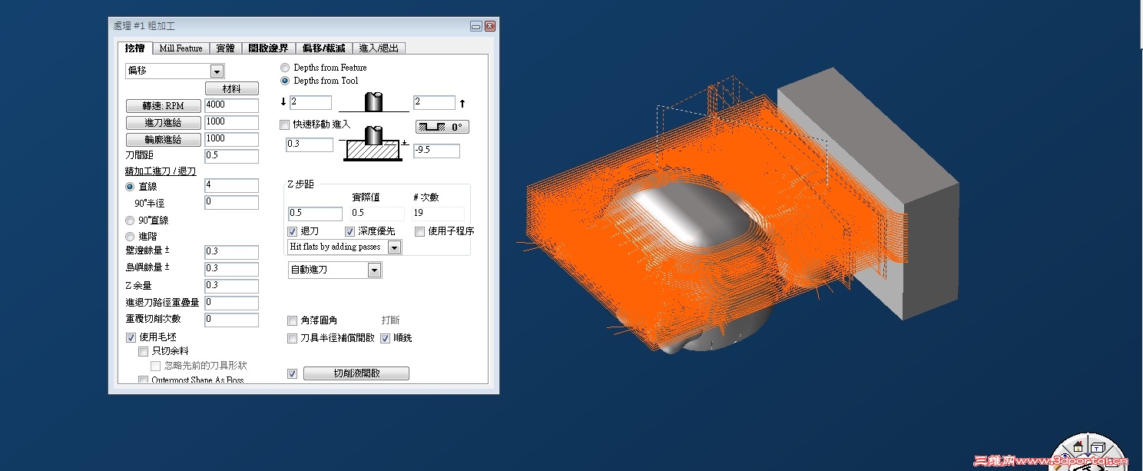Image resolution: width=1143 pixels, height=471 pixels.
Task: Click the top view cube icon on view wheel
Action: [1098, 447]
